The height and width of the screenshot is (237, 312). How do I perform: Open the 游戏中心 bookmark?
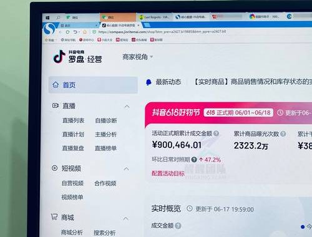[x=86, y=40]
